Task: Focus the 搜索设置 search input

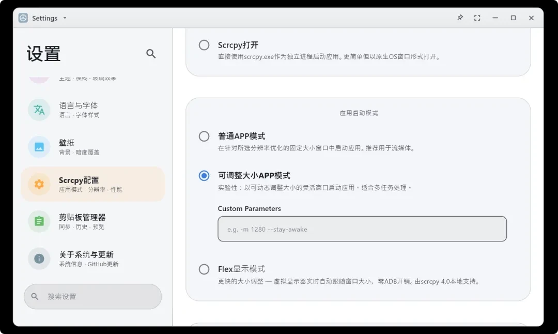Action: (x=92, y=296)
